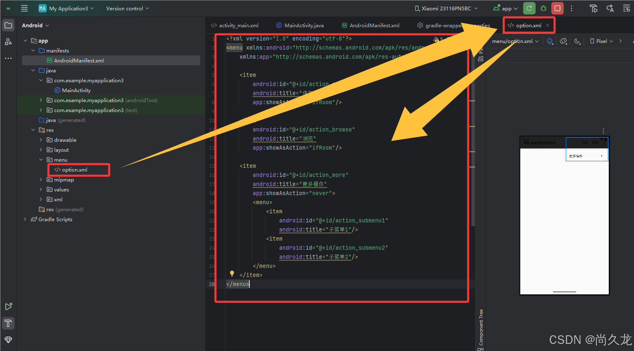Screen dimensions: 634x351
Task: Click the translate-style code icon top right
Action: (610, 8)
